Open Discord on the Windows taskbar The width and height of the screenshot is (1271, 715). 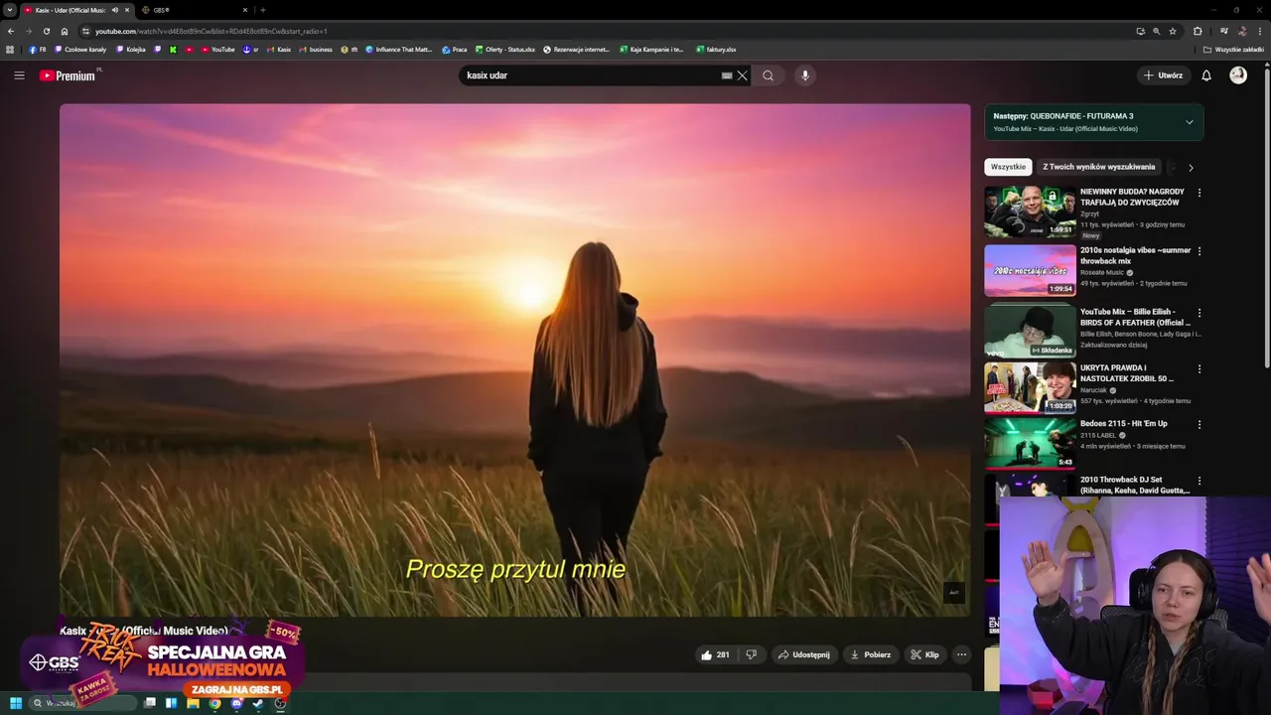pyautogui.click(x=236, y=703)
